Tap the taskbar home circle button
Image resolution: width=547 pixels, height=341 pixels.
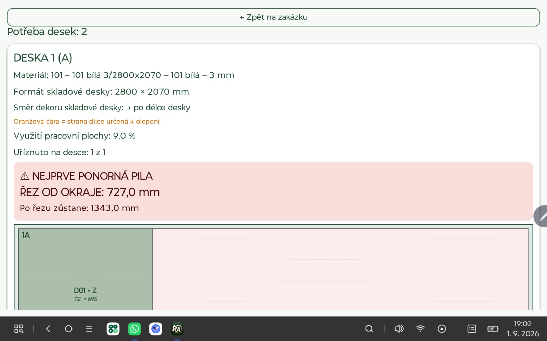[68, 329]
